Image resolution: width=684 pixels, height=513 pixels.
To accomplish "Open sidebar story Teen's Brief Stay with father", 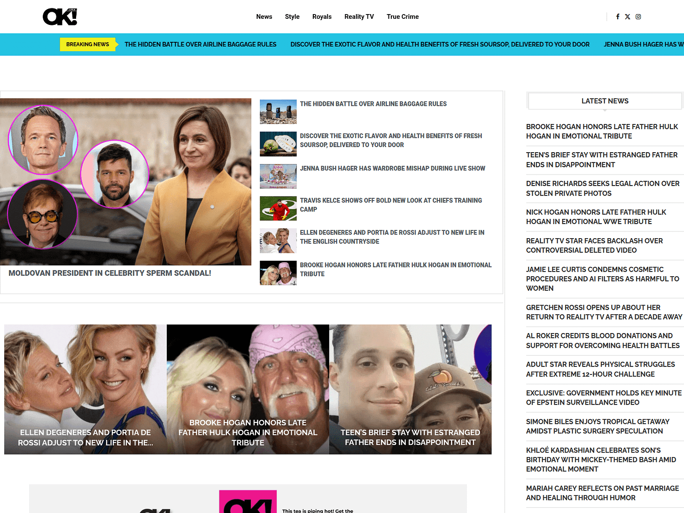I will (x=602, y=160).
